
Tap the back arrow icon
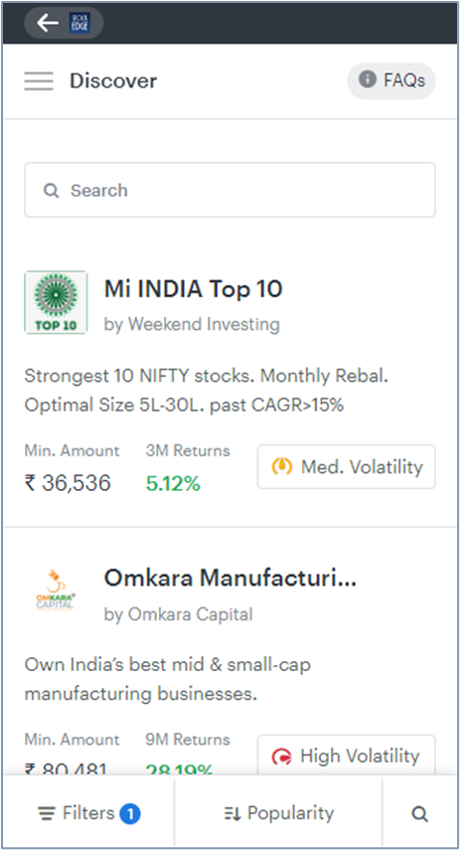[x=47, y=23]
